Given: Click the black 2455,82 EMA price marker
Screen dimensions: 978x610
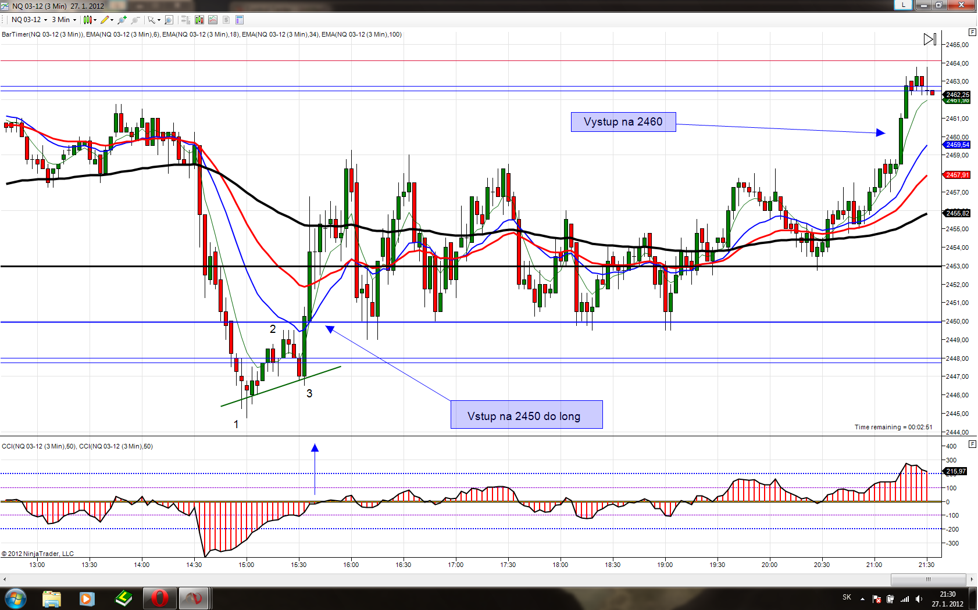Looking at the screenshot, I should pyautogui.click(x=957, y=213).
